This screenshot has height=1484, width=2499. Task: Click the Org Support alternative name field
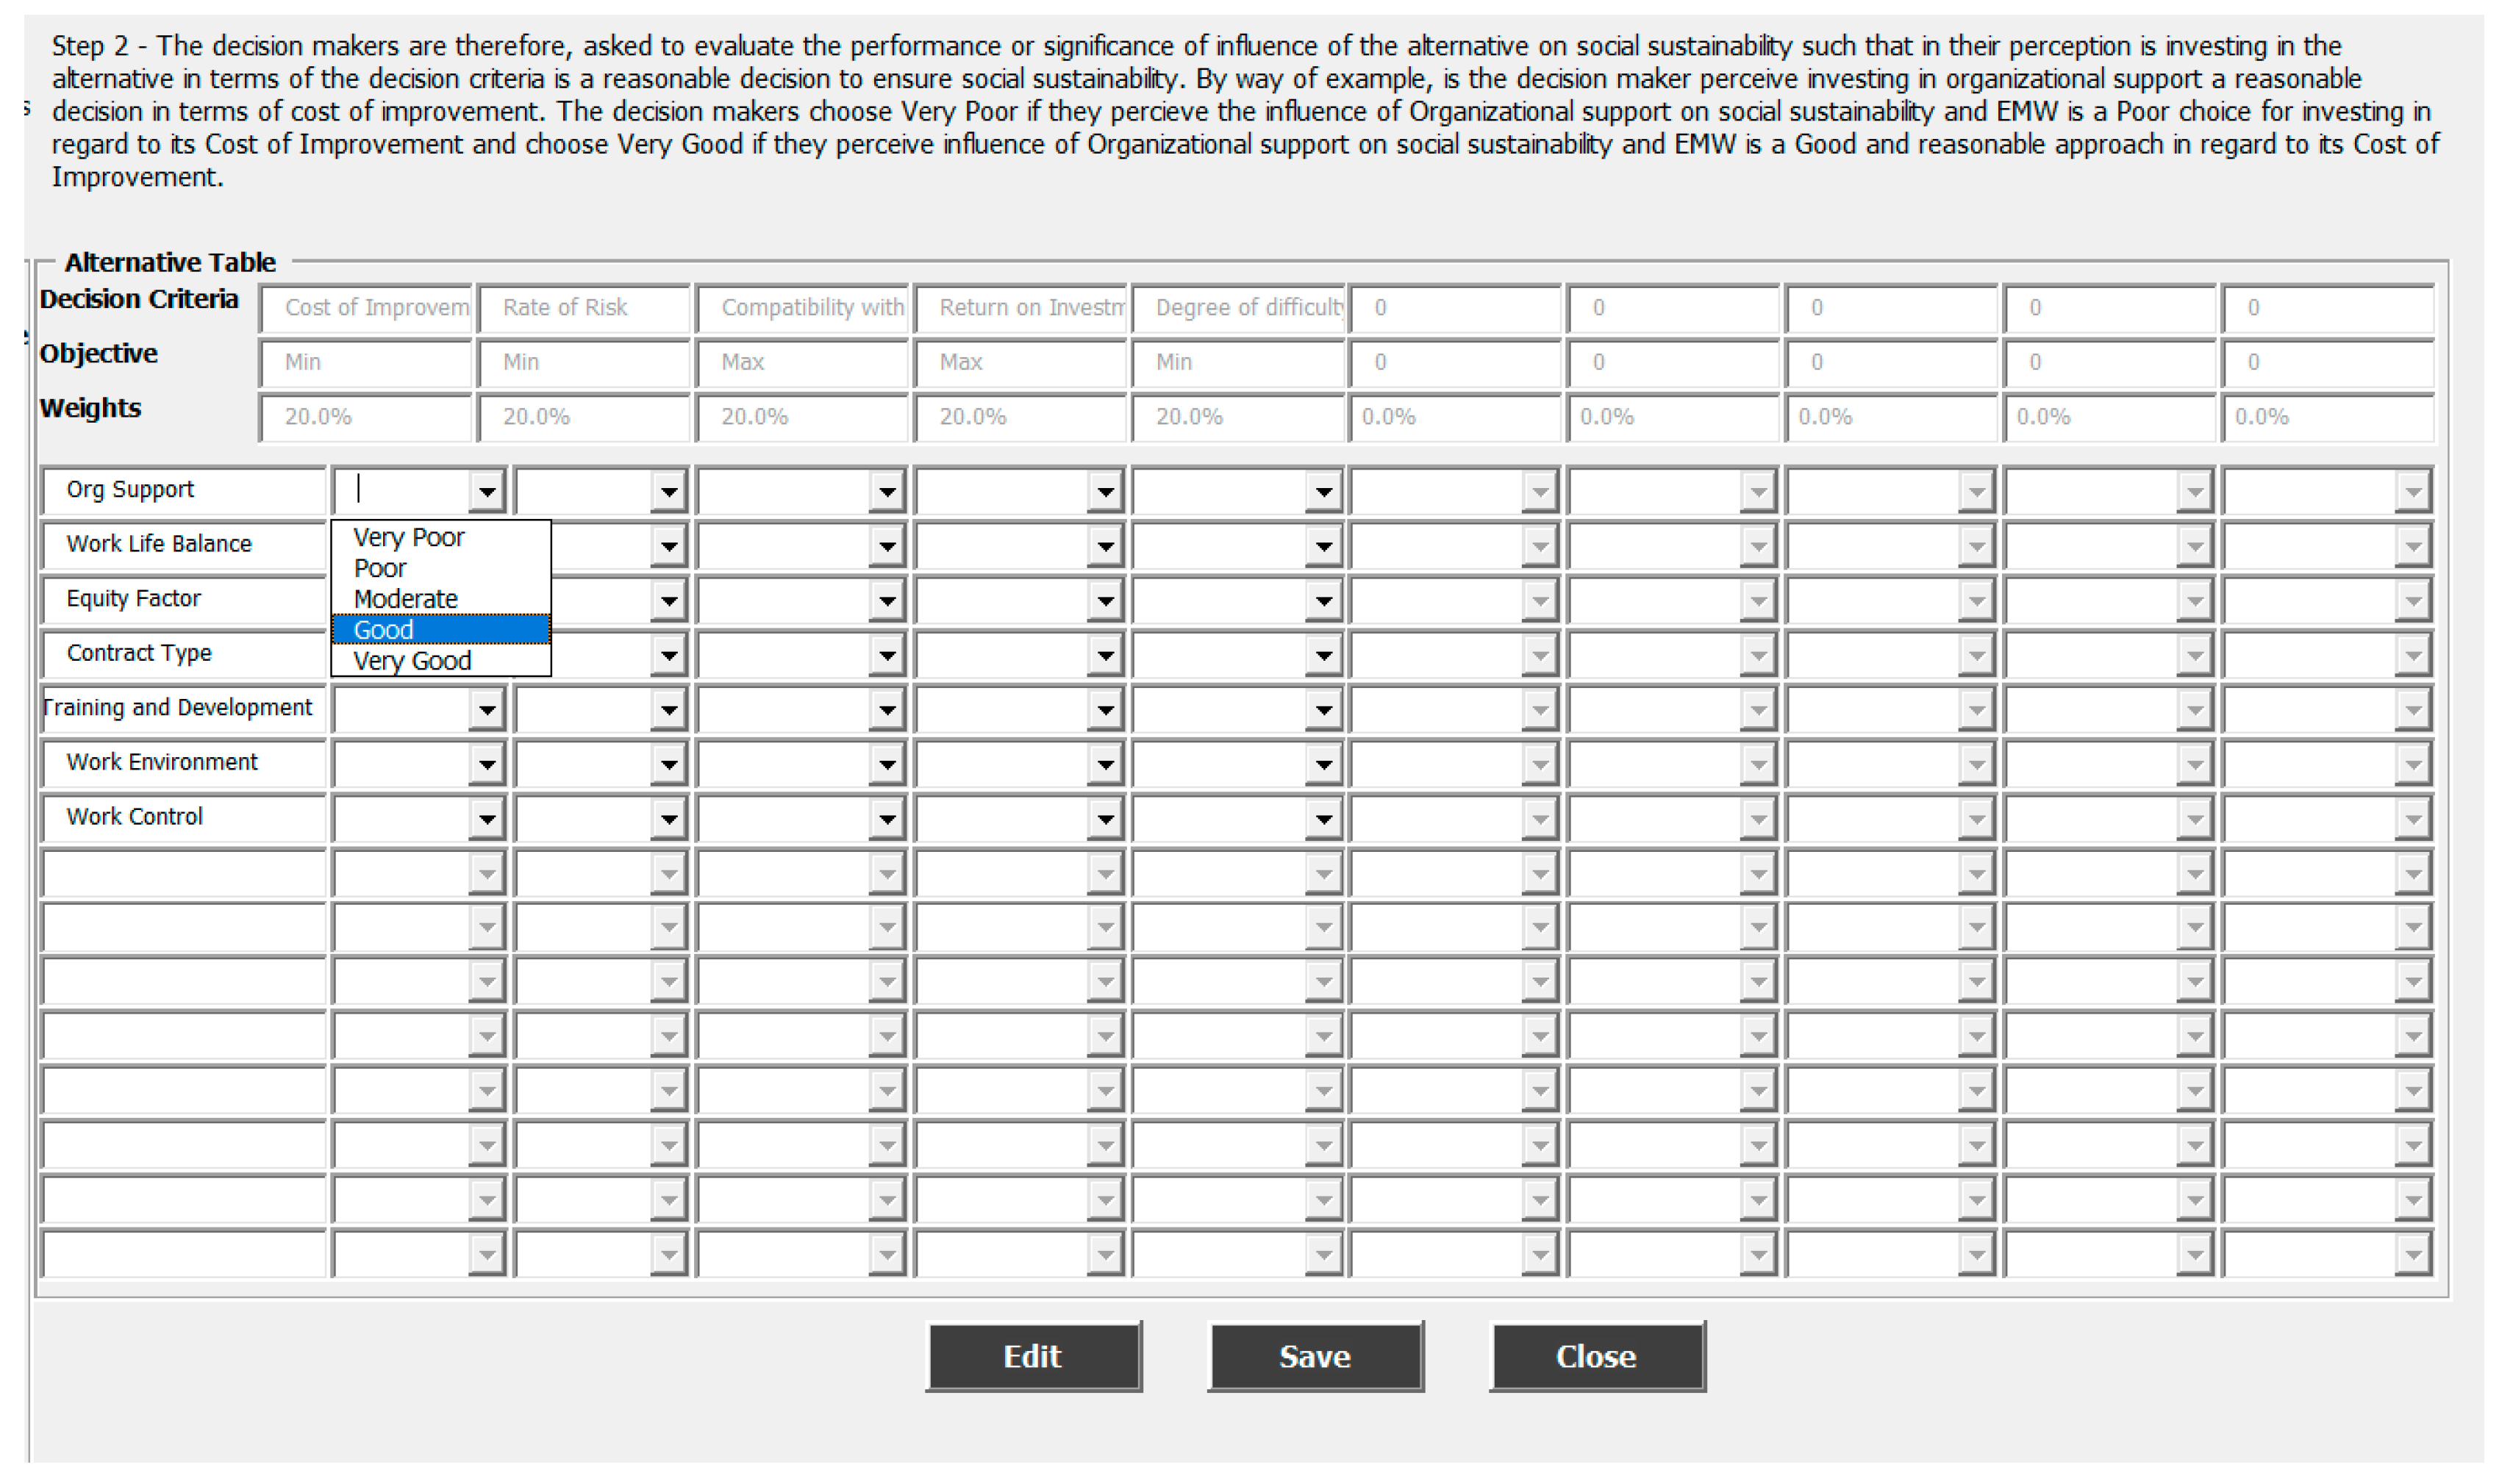[184, 490]
